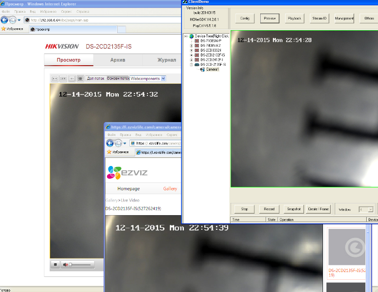Viewport: 378px width, 292px height.
Task: Go forward in the Hikvision Internet Explorer window
Action: [13, 20]
